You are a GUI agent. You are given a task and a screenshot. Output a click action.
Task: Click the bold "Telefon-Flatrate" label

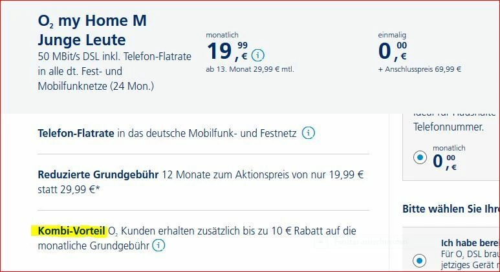[x=76, y=134]
